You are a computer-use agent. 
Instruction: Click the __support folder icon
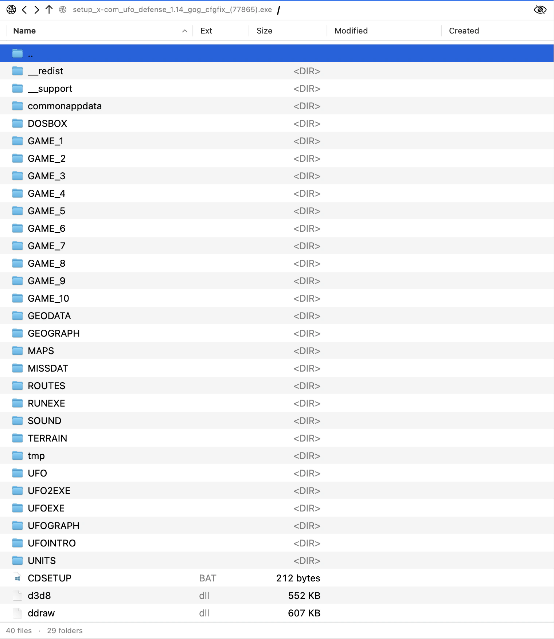click(x=17, y=88)
